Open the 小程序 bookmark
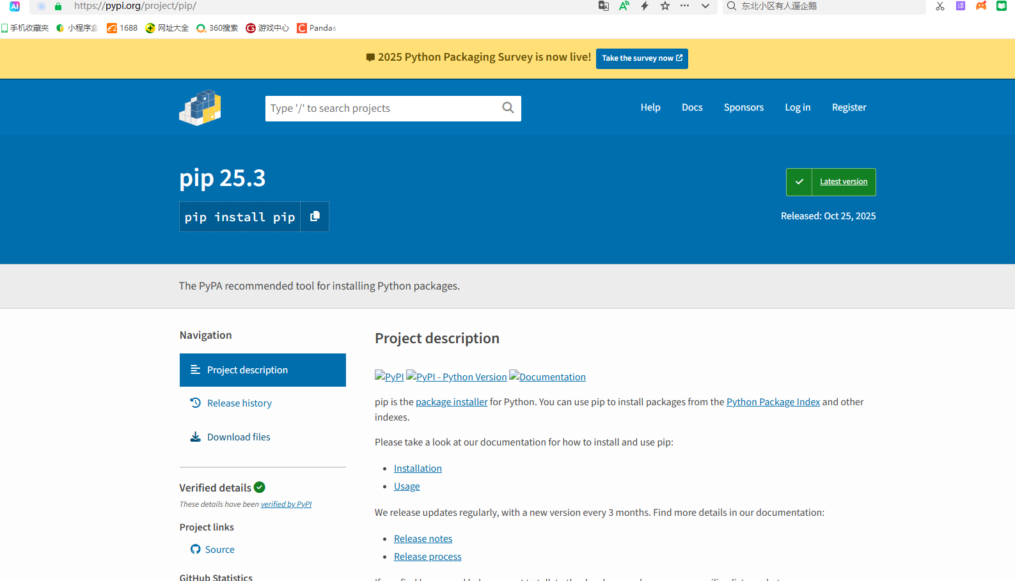 77,28
